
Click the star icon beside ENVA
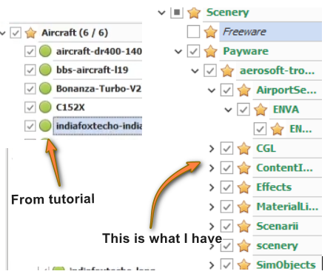coord(261,110)
